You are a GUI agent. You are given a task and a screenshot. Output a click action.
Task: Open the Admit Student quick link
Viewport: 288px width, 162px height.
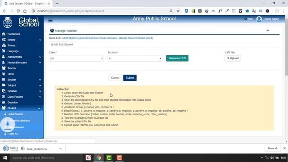pyautogui.click(x=69, y=38)
